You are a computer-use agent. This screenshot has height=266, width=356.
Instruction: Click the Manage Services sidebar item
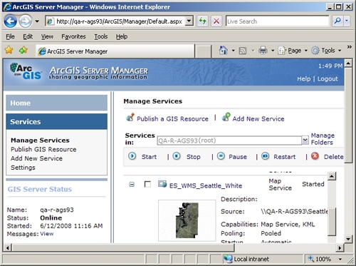click(x=40, y=140)
